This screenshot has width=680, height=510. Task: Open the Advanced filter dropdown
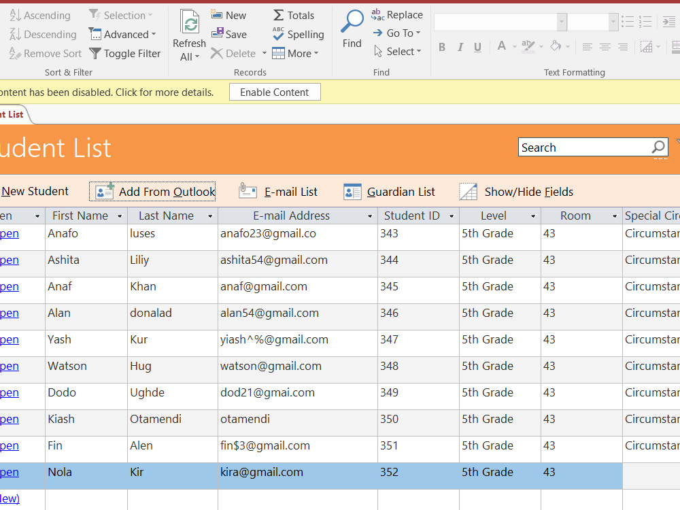[122, 34]
